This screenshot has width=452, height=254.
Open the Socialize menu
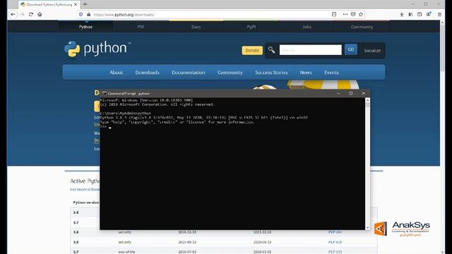pos(372,50)
